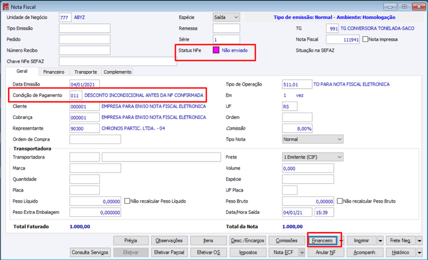Screen dimensions: 428x260
Task: Click the Pedido input field
Action: [x=84, y=39]
